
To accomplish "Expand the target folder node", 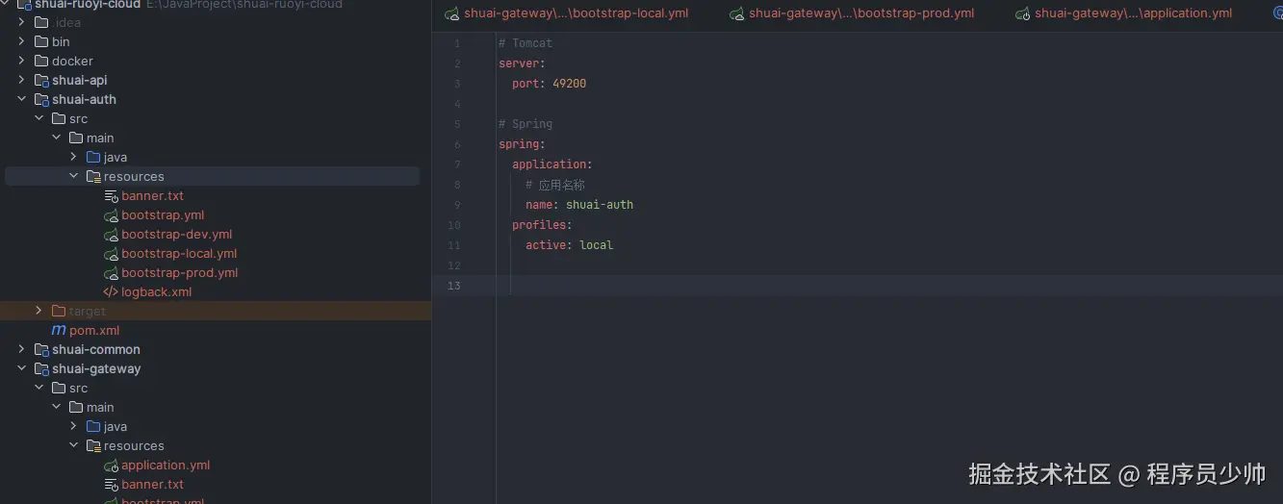I will coord(38,312).
